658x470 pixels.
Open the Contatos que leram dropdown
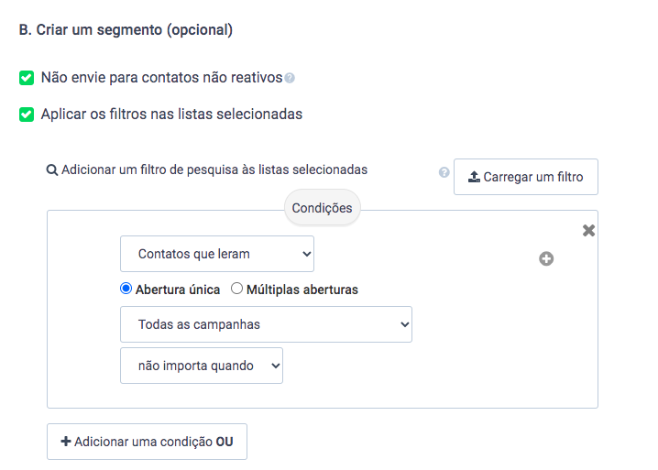217,254
